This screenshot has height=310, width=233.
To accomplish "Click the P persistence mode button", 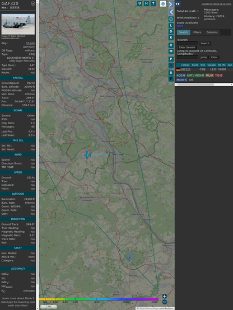I will (x=171, y=59).
